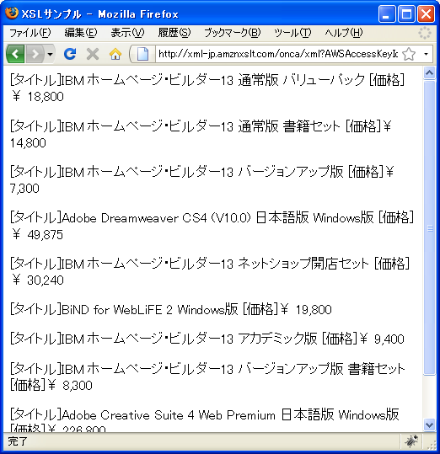Image resolution: width=440 pixels, height=454 pixels.
Task: Bookmark this page with the star icon
Action: click(x=409, y=54)
